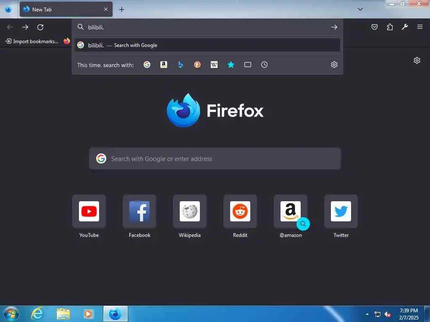Click the Firefox View icon at tab strip start

click(x=8, y=10)
